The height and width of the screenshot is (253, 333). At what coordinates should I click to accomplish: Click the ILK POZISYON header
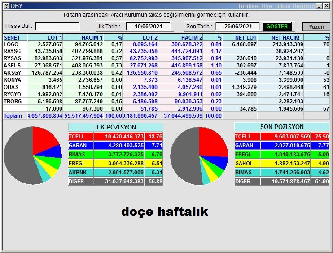(115, 127)
